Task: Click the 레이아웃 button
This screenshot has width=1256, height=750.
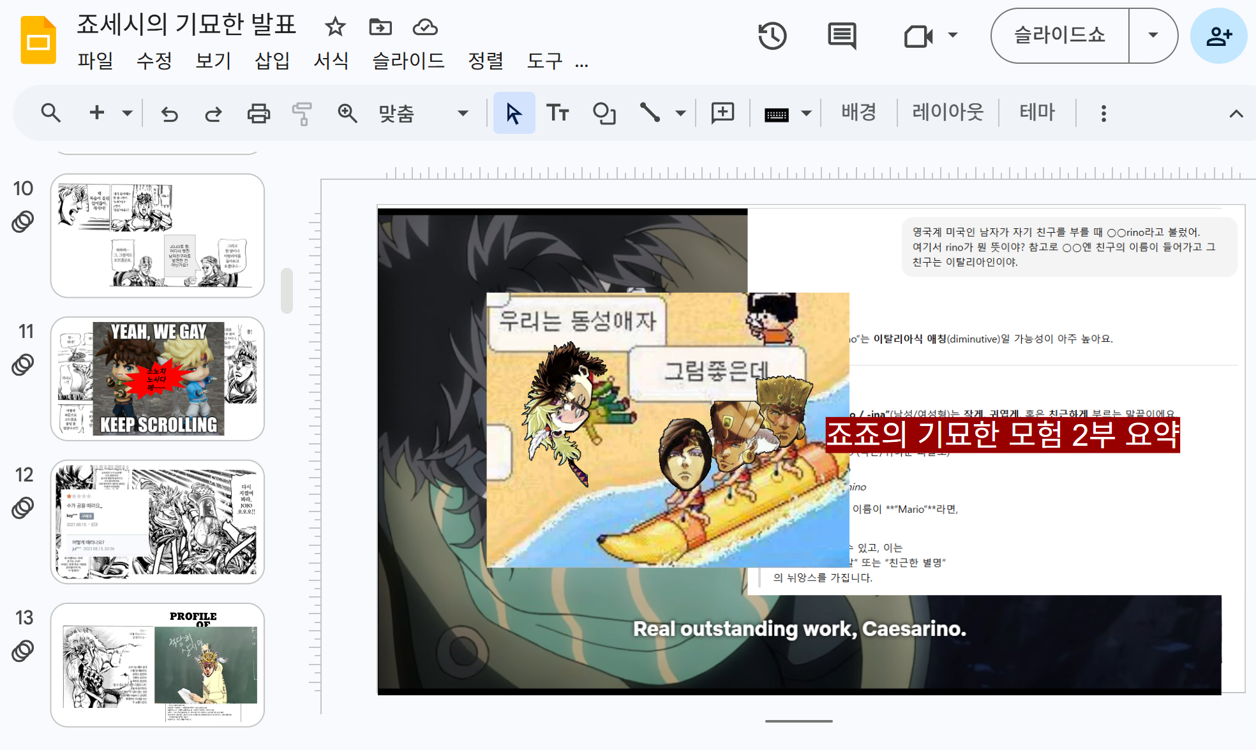Action: (948, 113)
